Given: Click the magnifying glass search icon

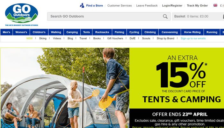Looking at the screenshot, I should point(165,16).
